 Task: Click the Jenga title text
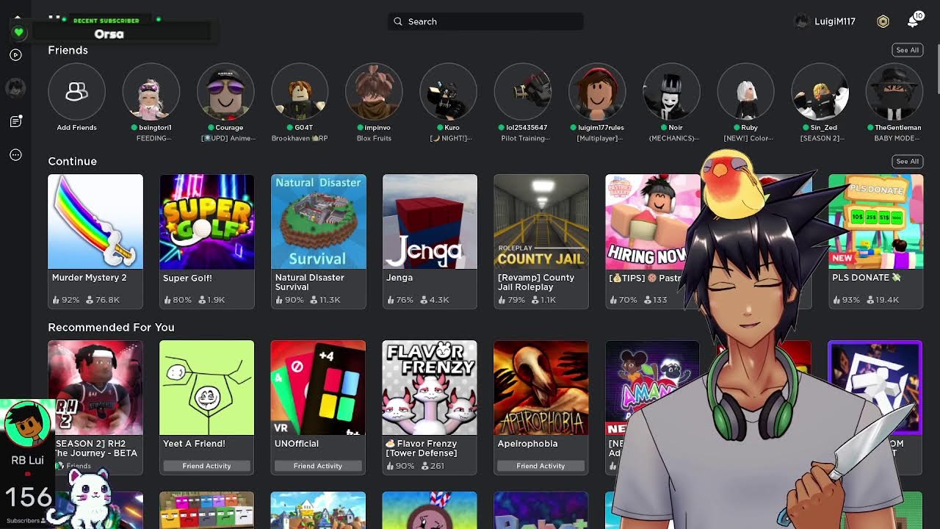(399, 278)
